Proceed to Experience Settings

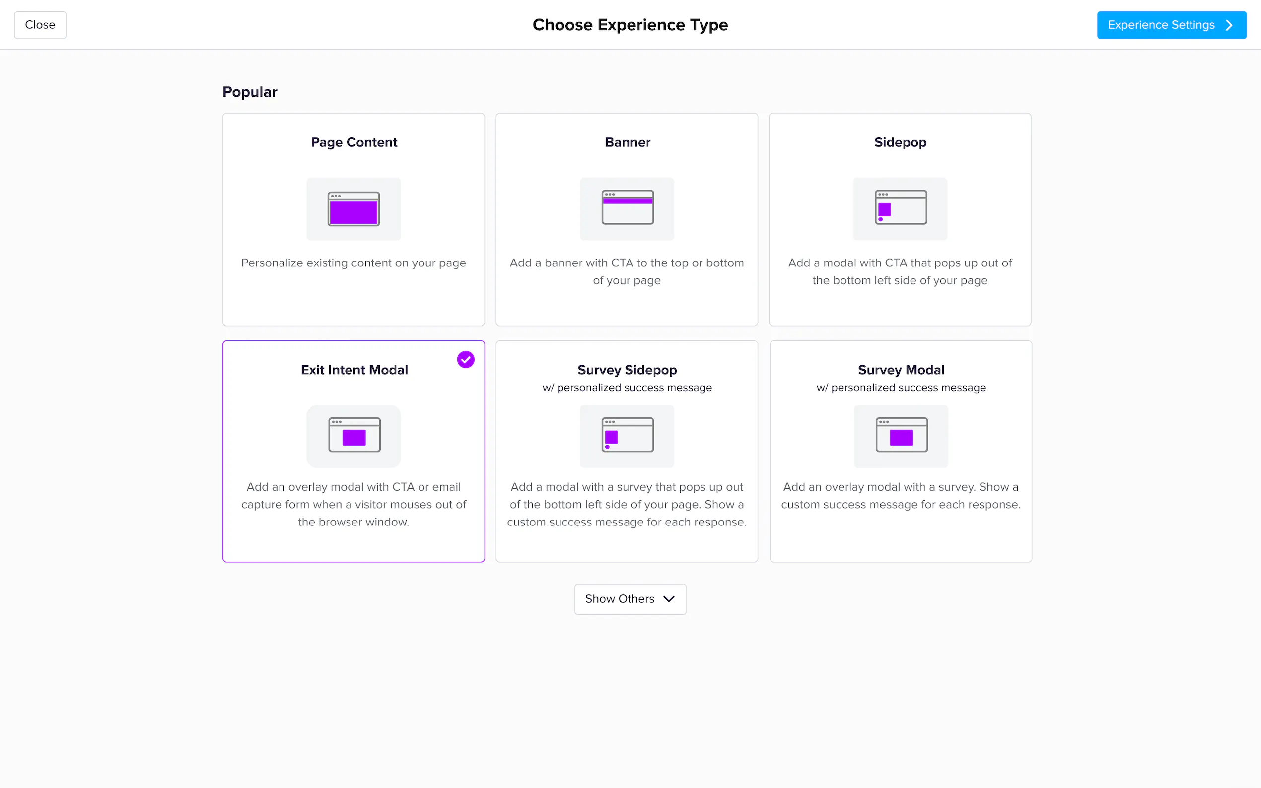[x=1171, y=25]
